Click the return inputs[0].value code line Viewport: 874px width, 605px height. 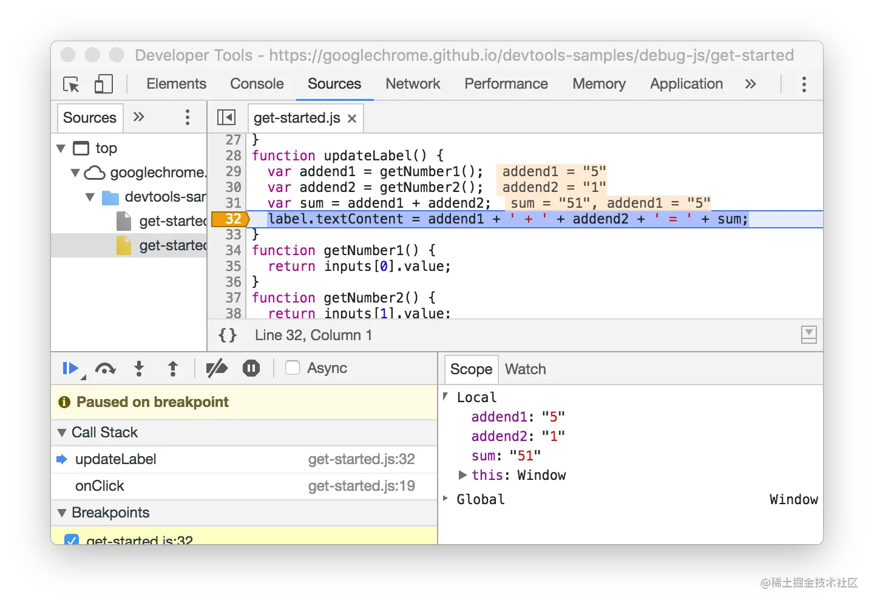click(x=359, y=266)
